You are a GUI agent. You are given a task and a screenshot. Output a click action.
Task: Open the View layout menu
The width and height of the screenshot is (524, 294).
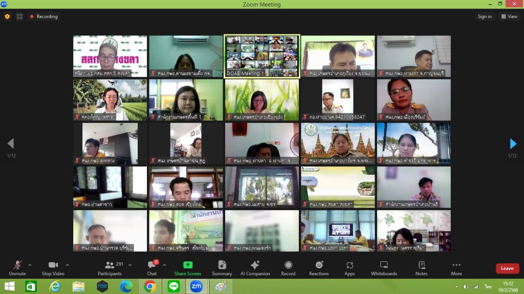pos(509,16)
